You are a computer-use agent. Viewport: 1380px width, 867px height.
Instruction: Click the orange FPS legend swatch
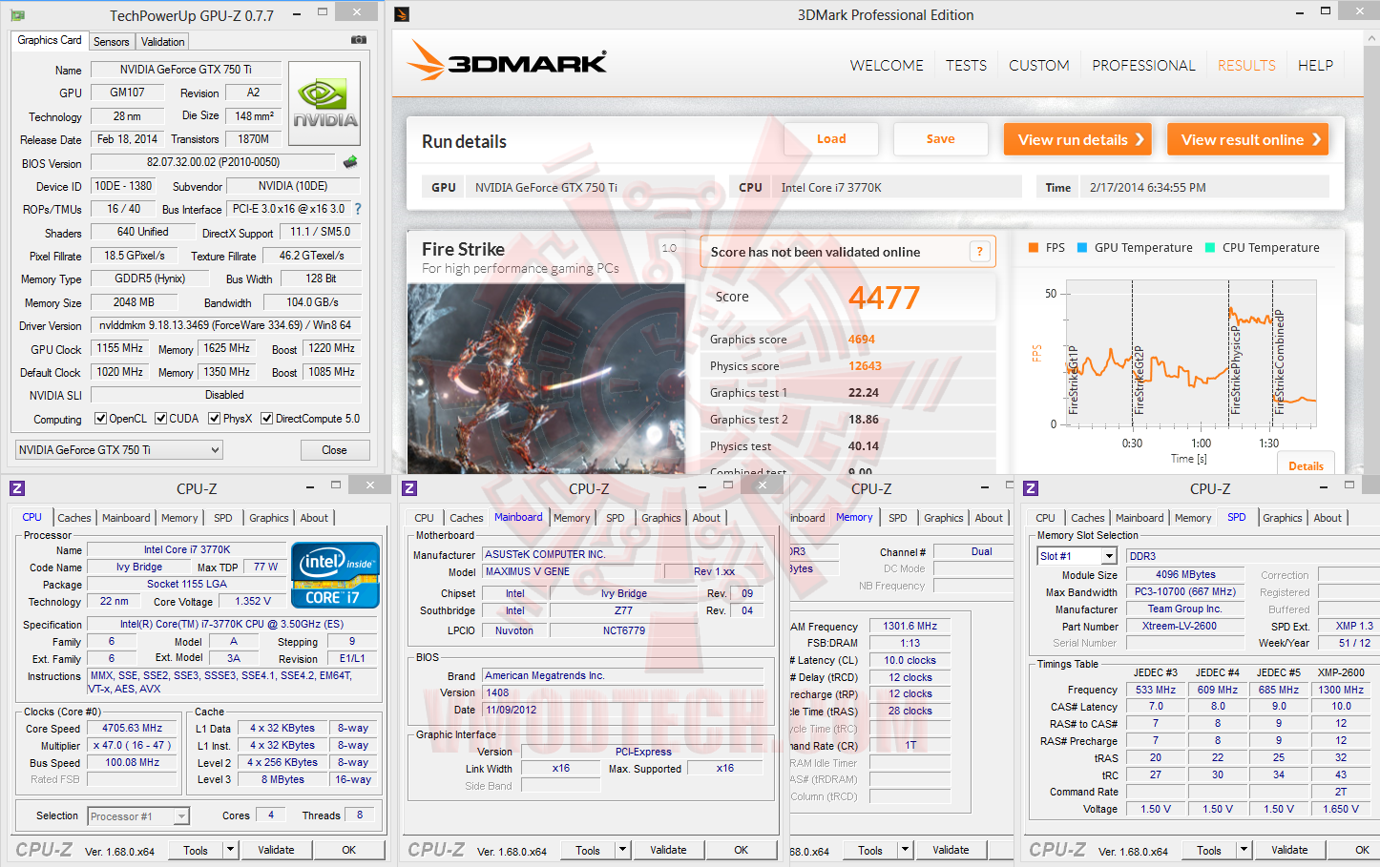(x=1034, y=247)
